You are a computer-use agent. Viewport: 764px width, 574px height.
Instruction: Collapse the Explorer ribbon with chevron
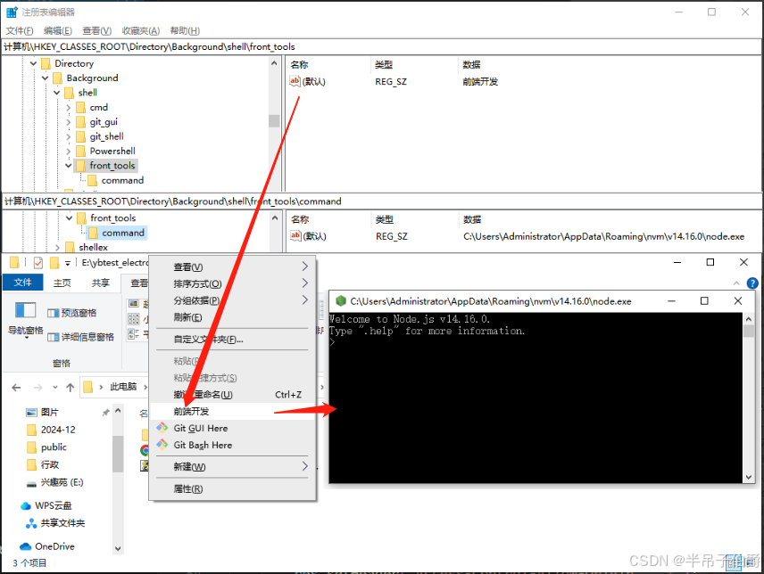[736, 283]
